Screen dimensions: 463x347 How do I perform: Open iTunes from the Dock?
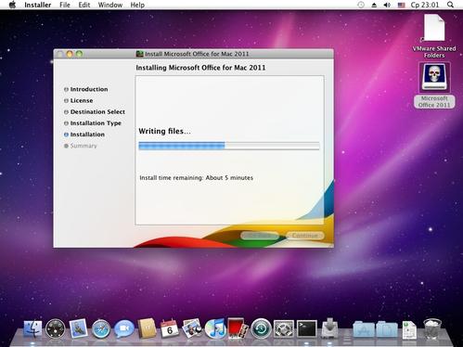(x=215, y=328)
